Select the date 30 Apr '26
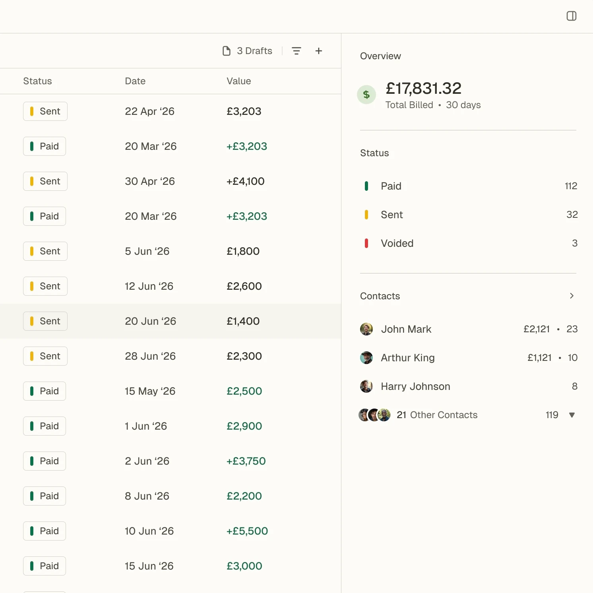This screenshot has height=593, width=593. [150, 181]
